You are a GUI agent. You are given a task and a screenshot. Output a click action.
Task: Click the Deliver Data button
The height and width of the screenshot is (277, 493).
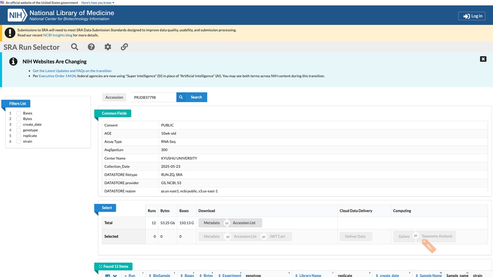(356, 236)
